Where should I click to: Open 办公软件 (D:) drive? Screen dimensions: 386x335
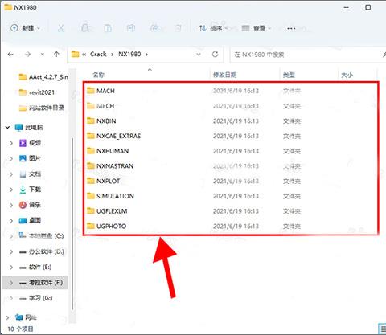pyautogui.click(x=42, y=251)
